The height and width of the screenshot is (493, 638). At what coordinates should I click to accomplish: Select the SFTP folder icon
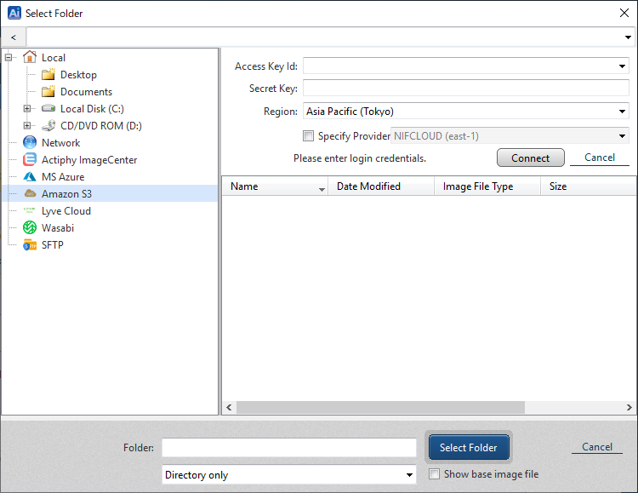tap(31, 245)
